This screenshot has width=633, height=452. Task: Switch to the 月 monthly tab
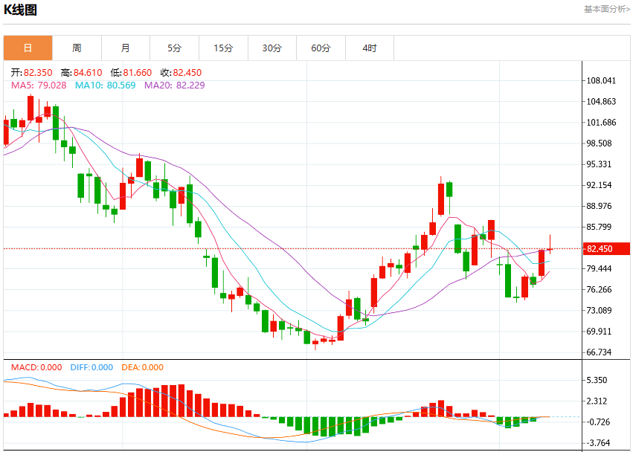126,48
